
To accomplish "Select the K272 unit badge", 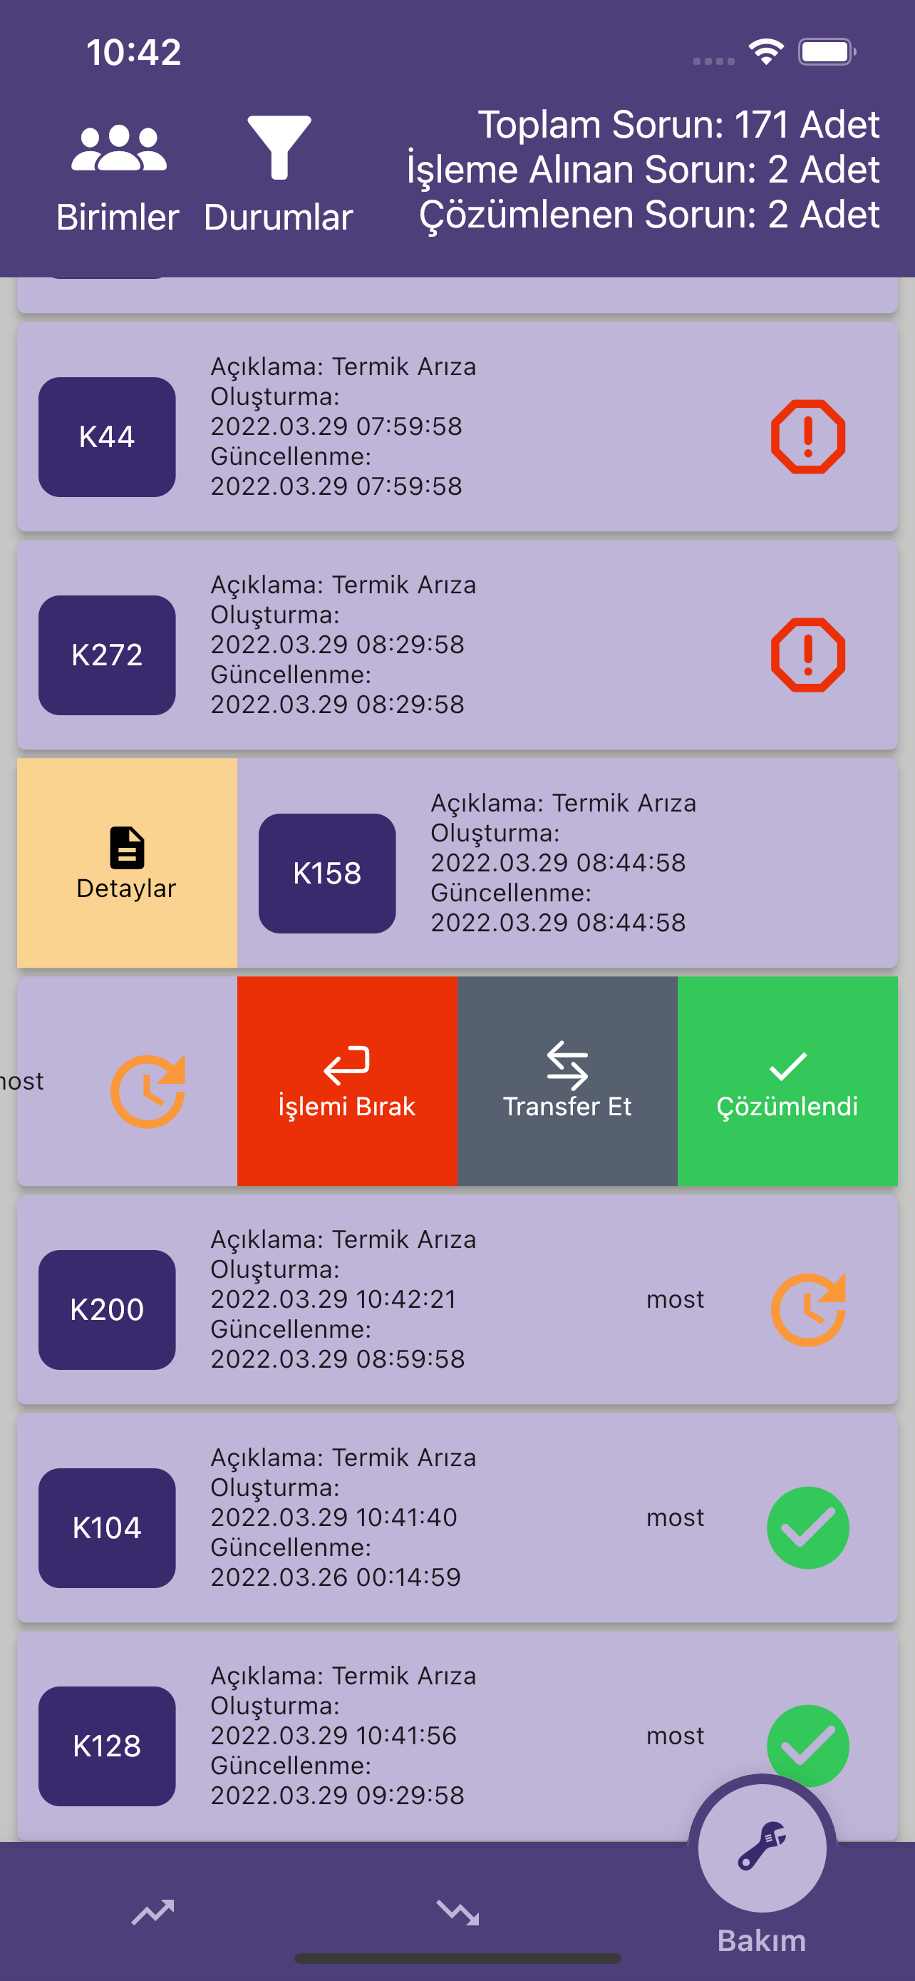I will click(107, 655).
